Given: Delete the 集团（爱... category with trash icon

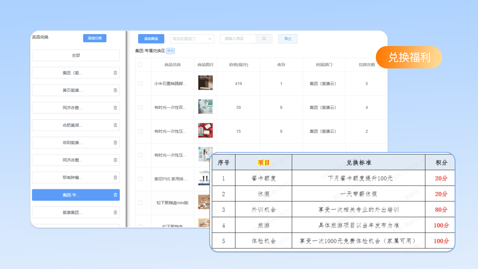Looking at the screenshot, I should 115,73.
